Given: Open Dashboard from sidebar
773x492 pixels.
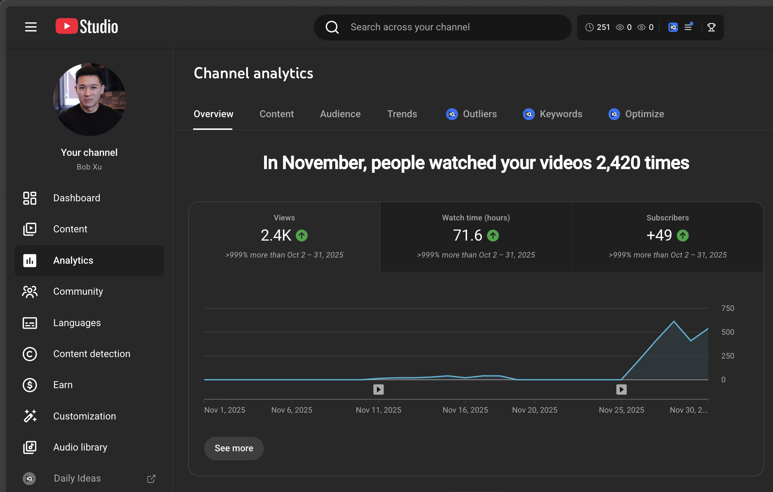Looking at the screenshot, I should click(x=77, y=198).
